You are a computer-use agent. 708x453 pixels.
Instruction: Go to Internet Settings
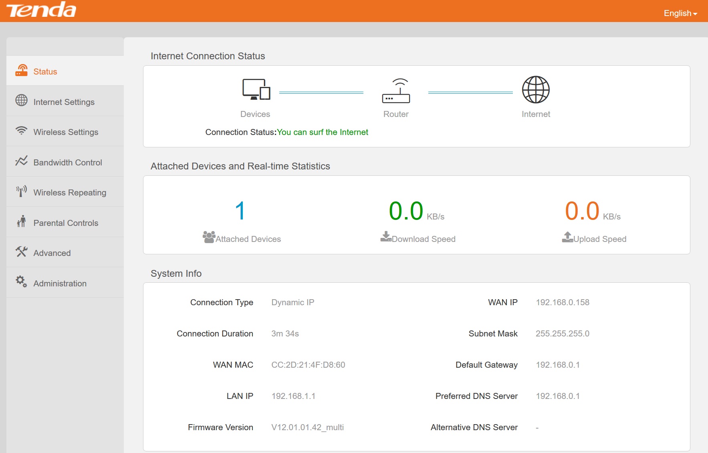[64, 102]
